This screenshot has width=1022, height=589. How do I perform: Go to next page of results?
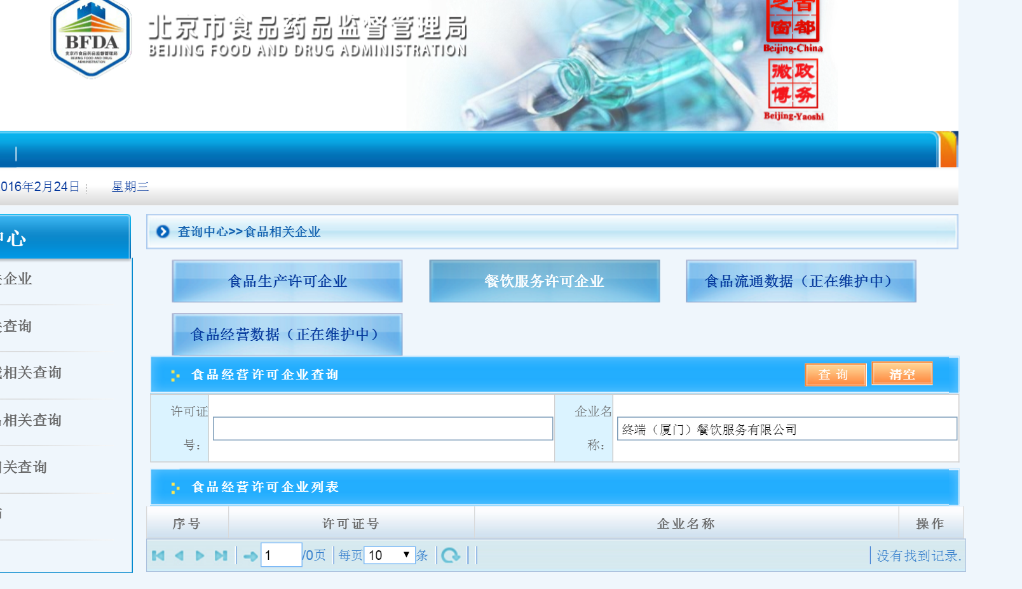coord(200,556)
